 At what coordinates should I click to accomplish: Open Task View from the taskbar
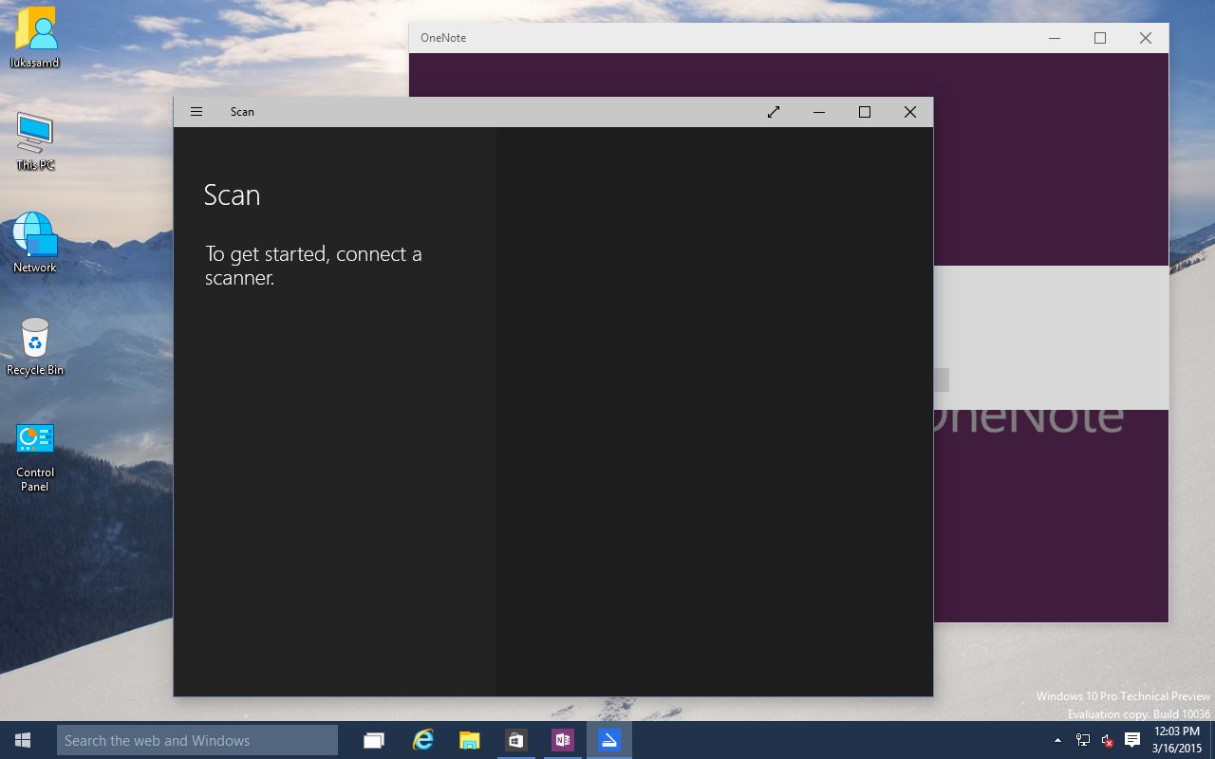point(374,740)
